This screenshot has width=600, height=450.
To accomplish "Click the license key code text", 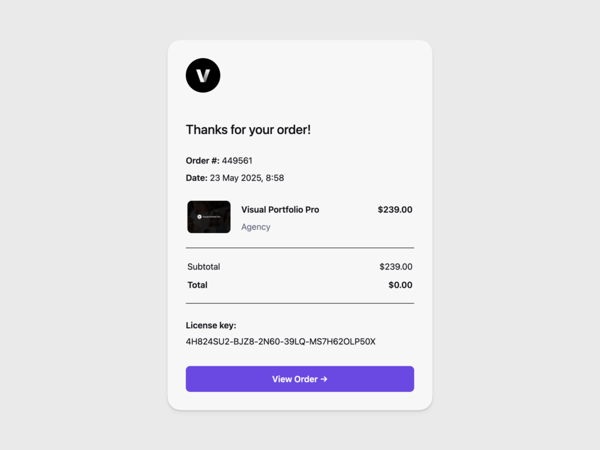I will coord(281,342).
